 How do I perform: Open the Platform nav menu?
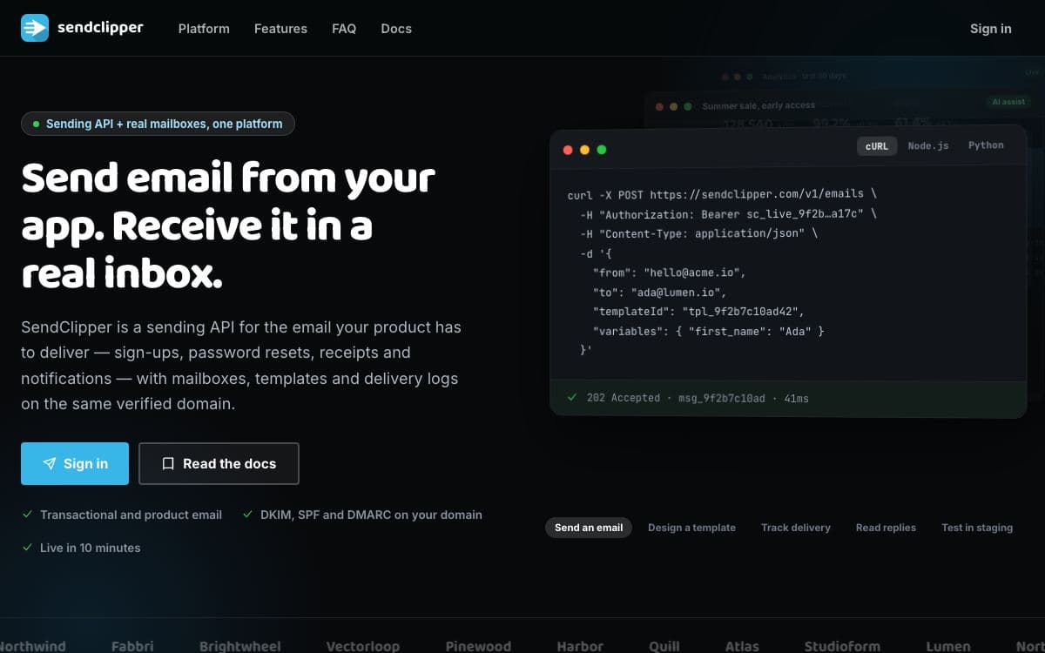[204, 29]
